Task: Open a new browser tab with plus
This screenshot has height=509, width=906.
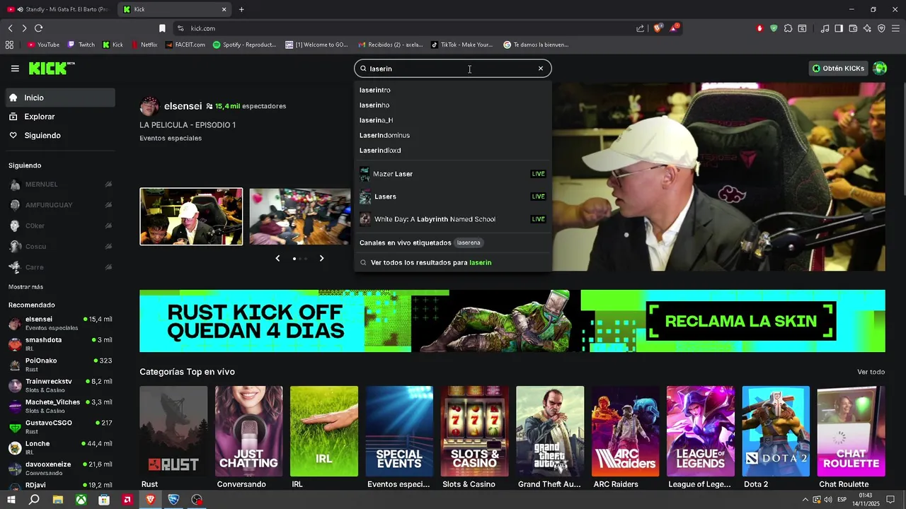Action: pos(241,9)
